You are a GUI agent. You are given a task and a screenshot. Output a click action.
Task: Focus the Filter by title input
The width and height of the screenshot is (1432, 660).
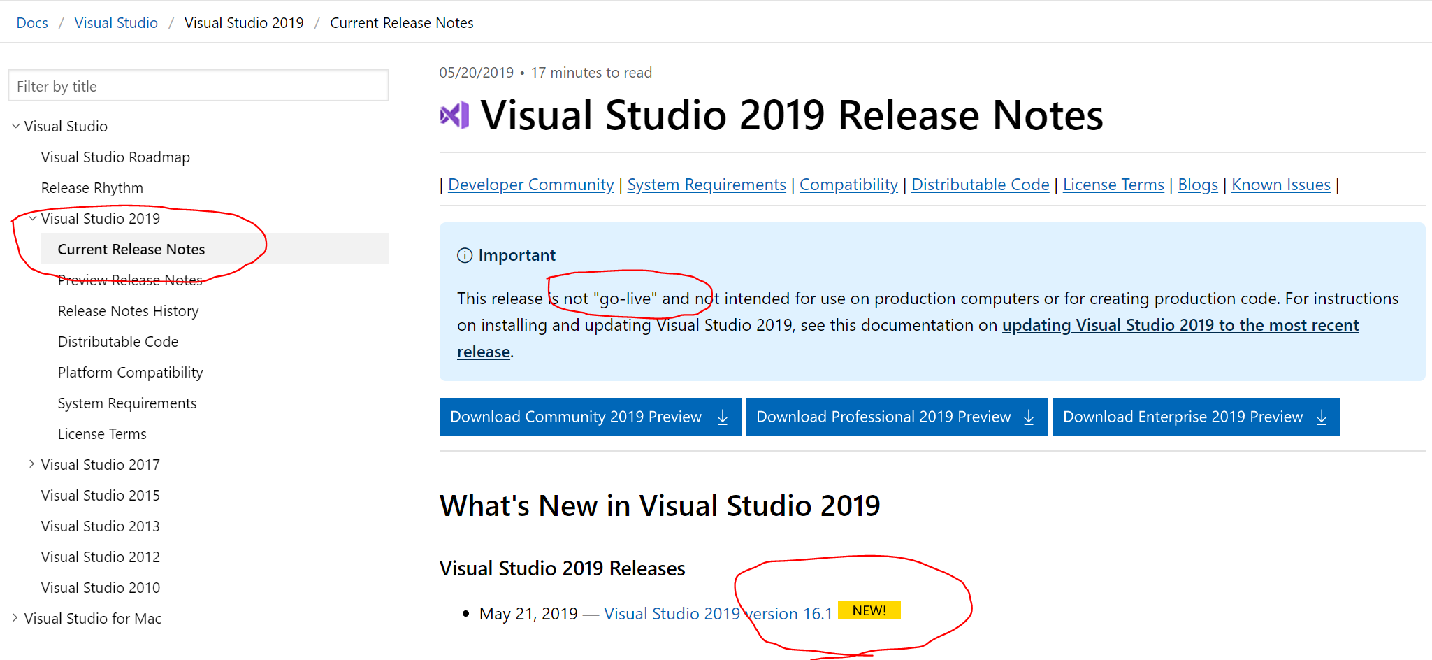[x=198, y=85]
